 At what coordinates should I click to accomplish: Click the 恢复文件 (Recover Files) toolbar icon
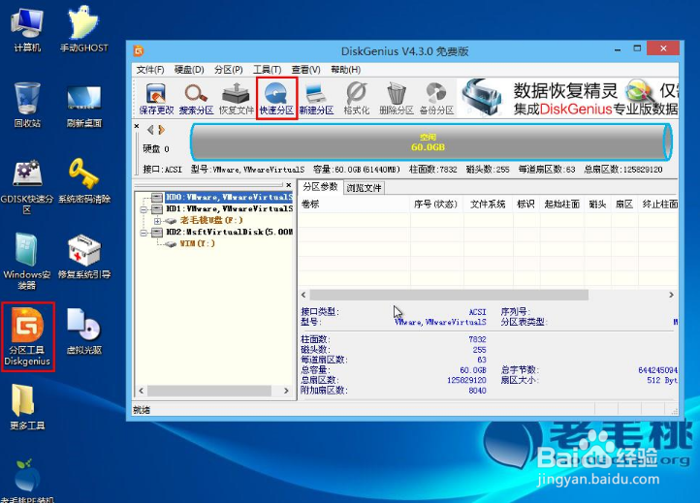click(x=237, y=99)
